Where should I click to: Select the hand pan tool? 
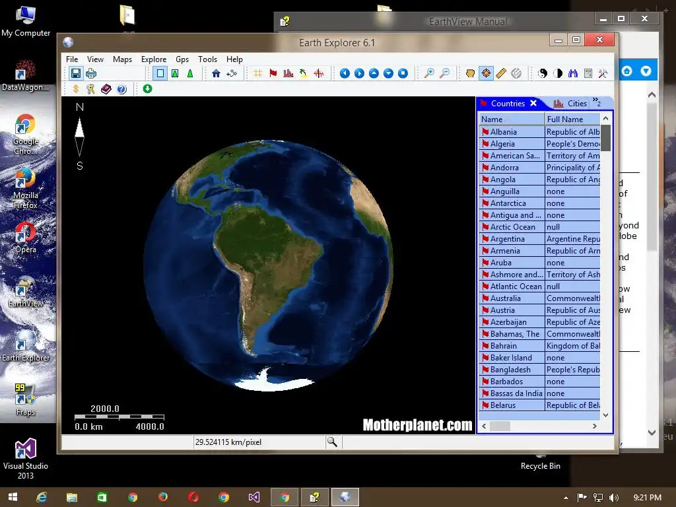pos(470,73)
